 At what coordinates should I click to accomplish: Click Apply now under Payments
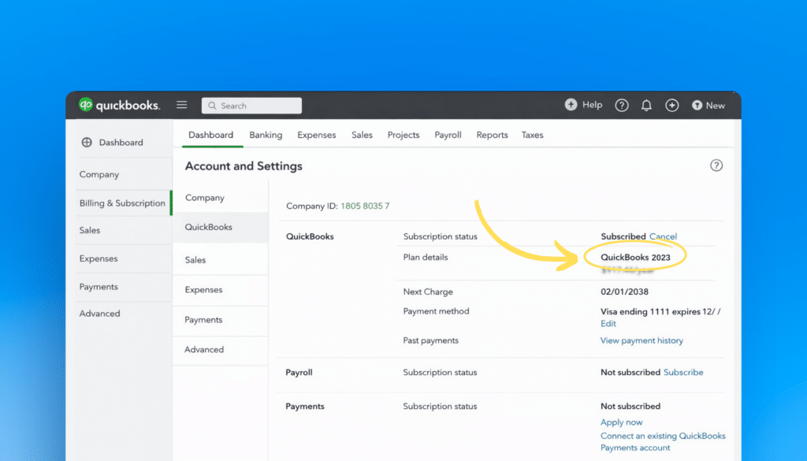click(x=621, y=422)
